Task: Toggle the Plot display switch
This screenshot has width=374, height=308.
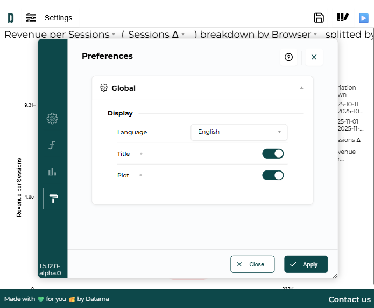Action: pyautogui.click(x=273, y=175)
